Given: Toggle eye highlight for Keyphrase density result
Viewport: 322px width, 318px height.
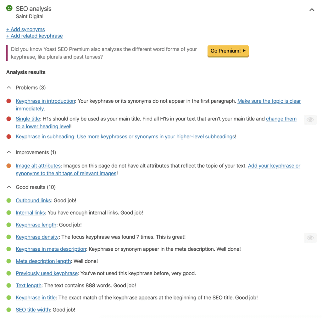Looking at the screenshot, I should click(310, 238).
